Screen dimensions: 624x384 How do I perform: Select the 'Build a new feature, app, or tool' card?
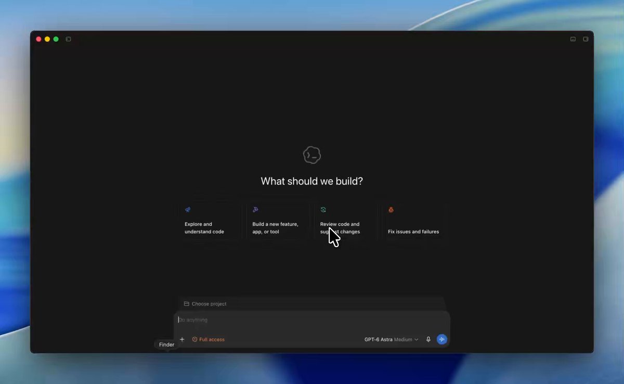click(x=278, y=221)
